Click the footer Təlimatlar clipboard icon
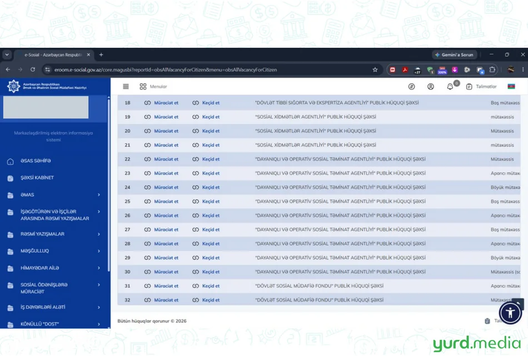 [487, 321]
